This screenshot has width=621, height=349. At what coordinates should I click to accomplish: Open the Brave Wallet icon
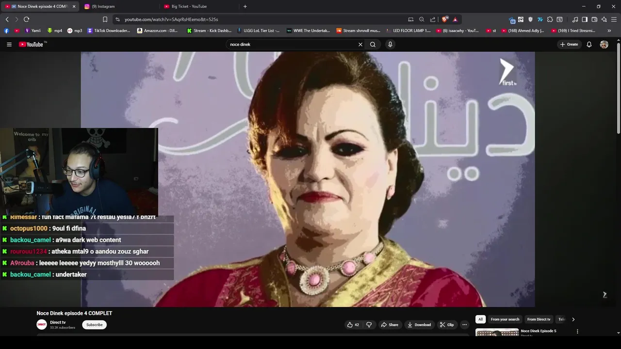click(594, 19)
